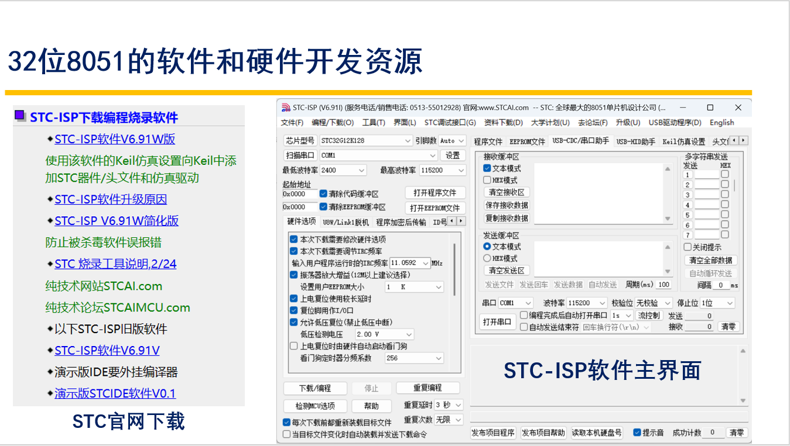The height and width of the screenshot is (446, 790).
Task: Open 程序加密后传输 tab
Action: coord(401,222)
